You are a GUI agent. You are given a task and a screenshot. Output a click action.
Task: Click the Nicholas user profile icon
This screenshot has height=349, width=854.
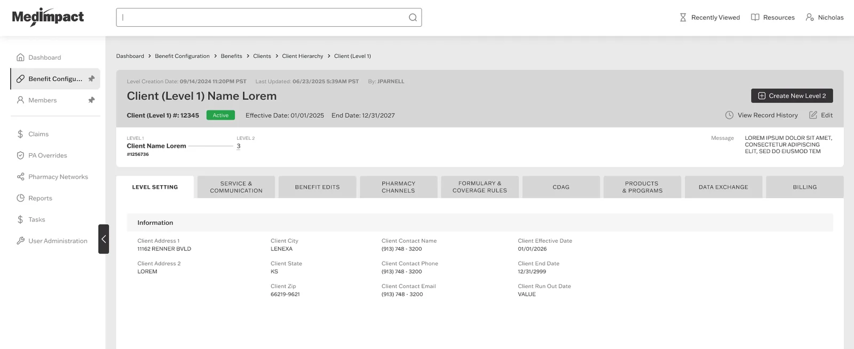[810, 18]
